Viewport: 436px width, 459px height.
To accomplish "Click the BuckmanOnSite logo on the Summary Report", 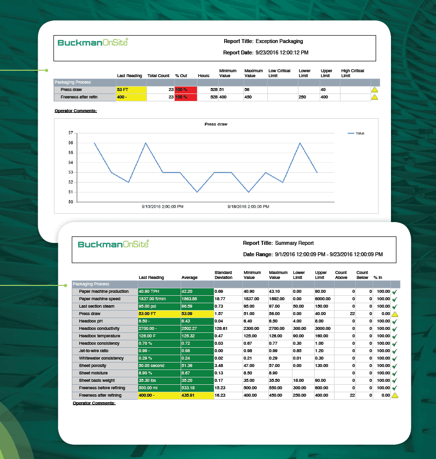I will click(x=113, y=244).
